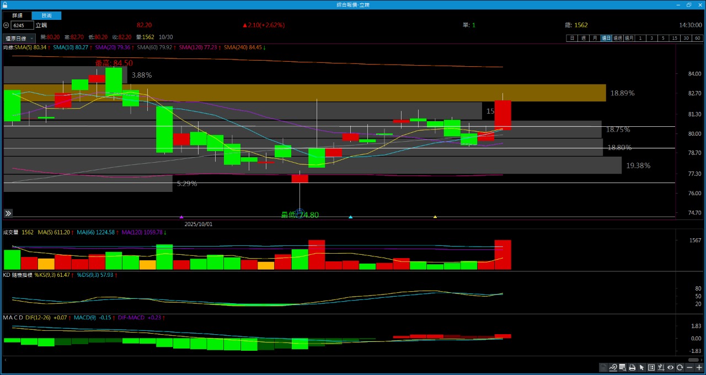This screenshot has height=375, width=706.
Task: Click the 最低: 74.80 low price label
Action: (300, 215)
